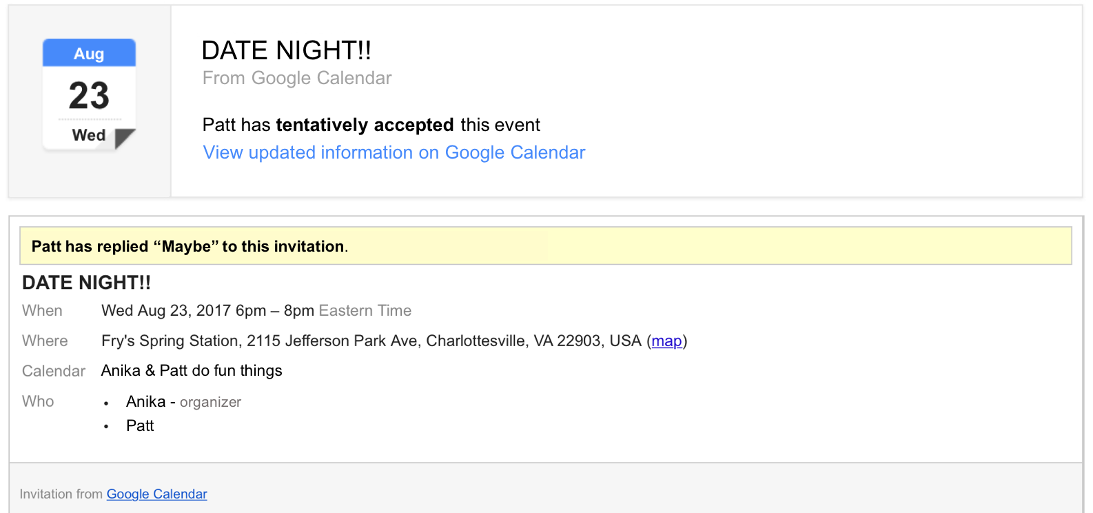Open View updated information on Google Calendar link
This screenshot has width=1093, height=513.
click(394, 152)
